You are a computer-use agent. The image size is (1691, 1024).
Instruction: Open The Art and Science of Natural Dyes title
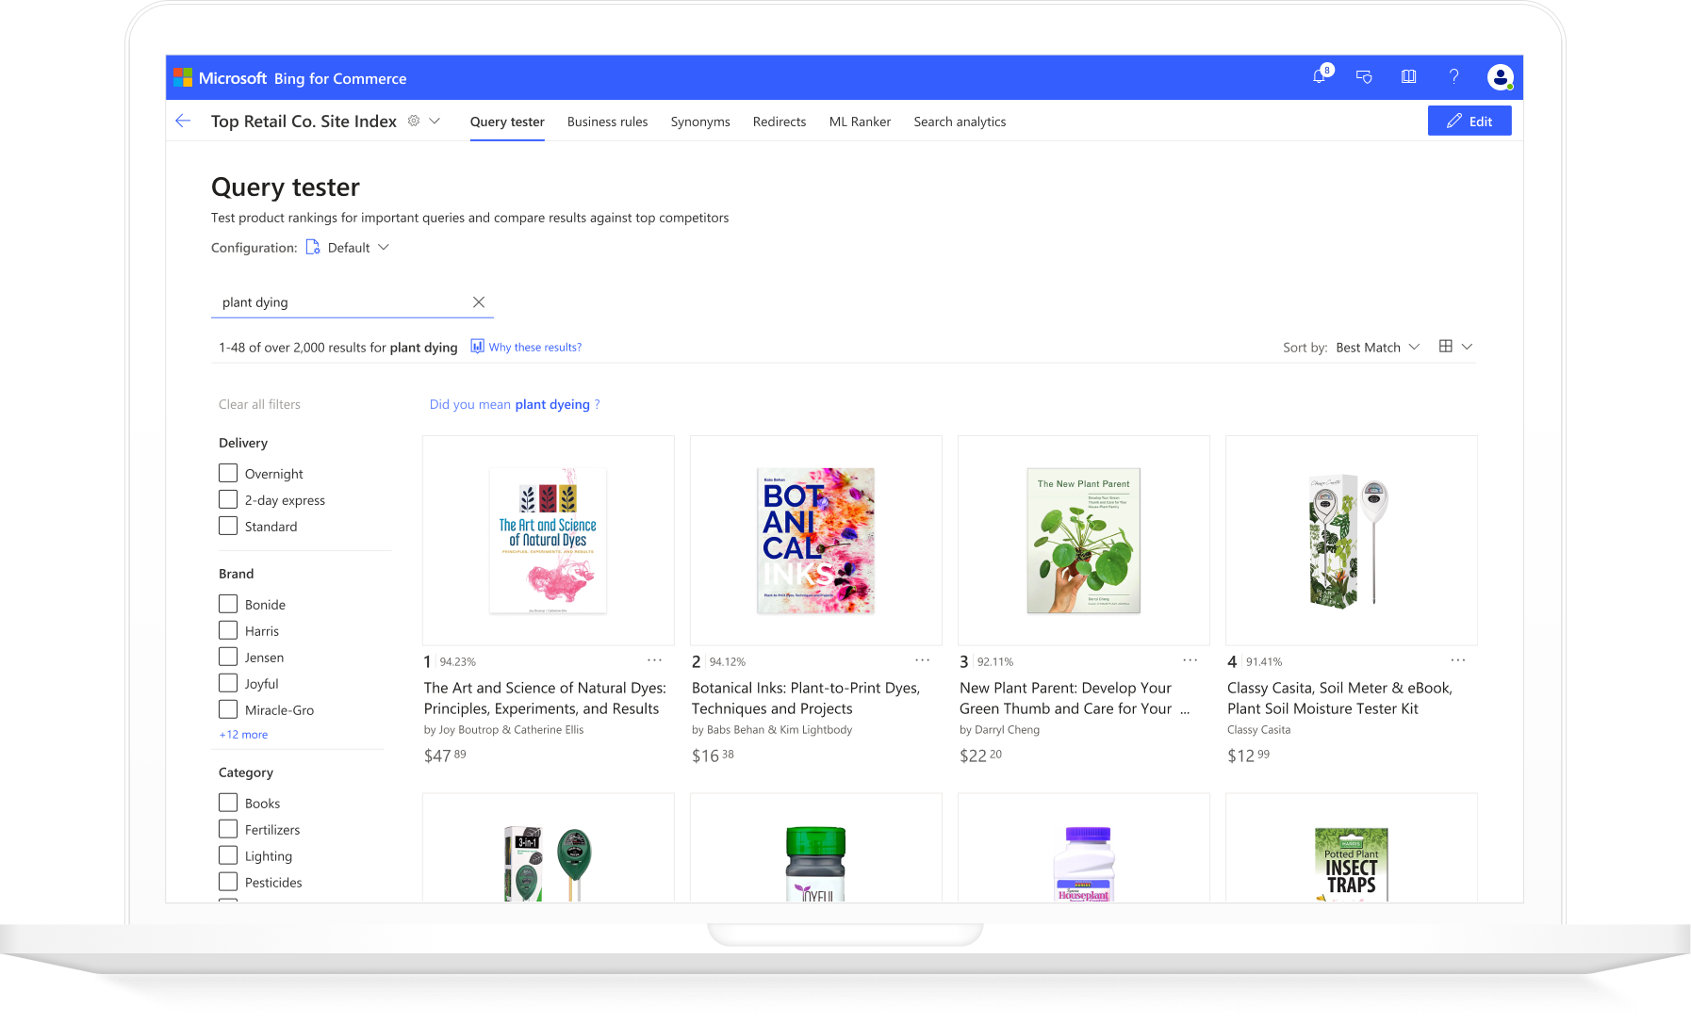[545, 698]
